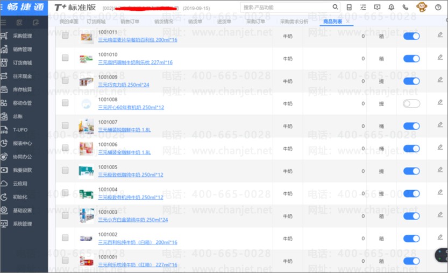Click thumbnail image of product 1001005
The height and width of the screenshot is (273, 448).
(x=86, y=171)
